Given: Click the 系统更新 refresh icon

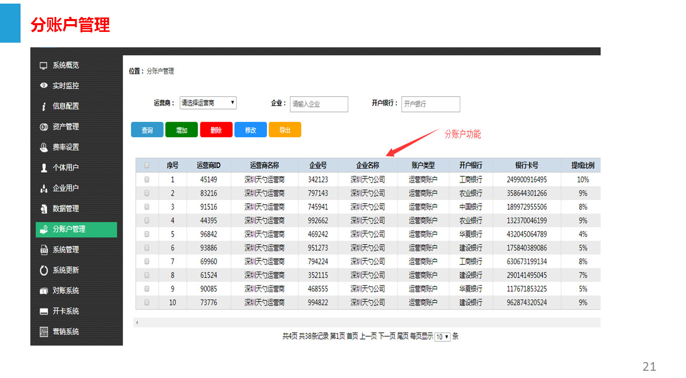Looking at the screenshot, I should (x=44, y=270).
